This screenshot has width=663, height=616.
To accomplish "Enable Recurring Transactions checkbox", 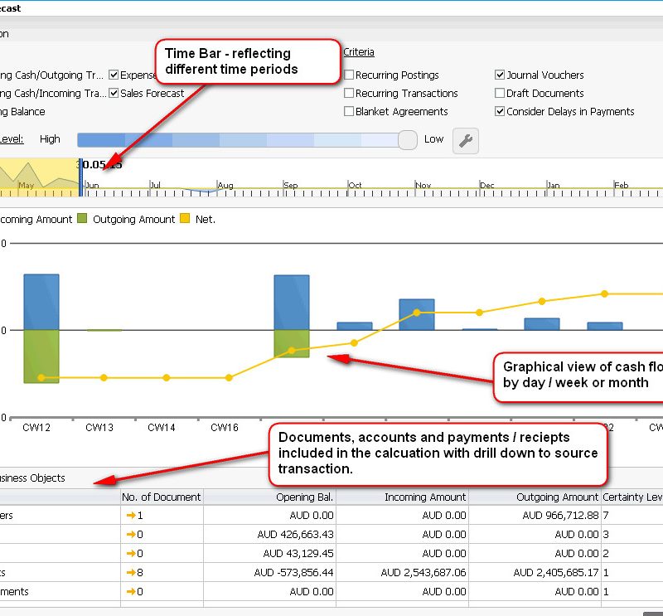I will click(349, 93).
